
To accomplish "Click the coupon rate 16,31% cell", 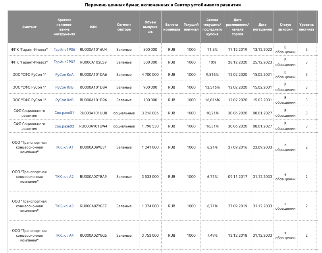I will 212,126.
